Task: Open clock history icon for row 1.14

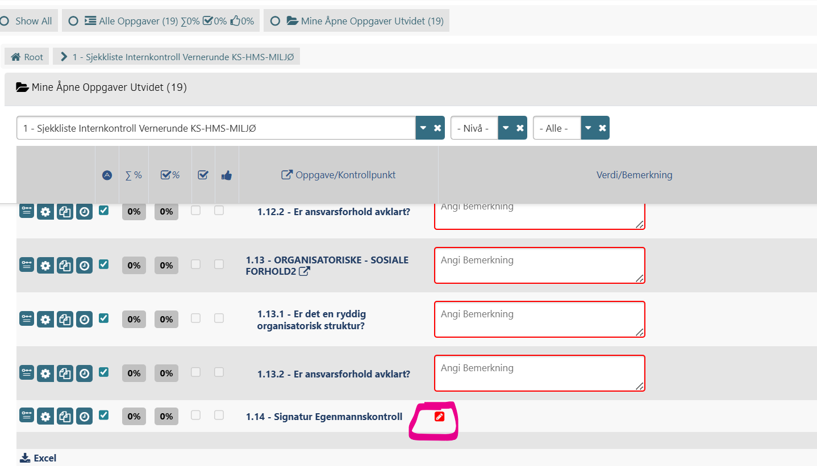Action: click(84, 417)
